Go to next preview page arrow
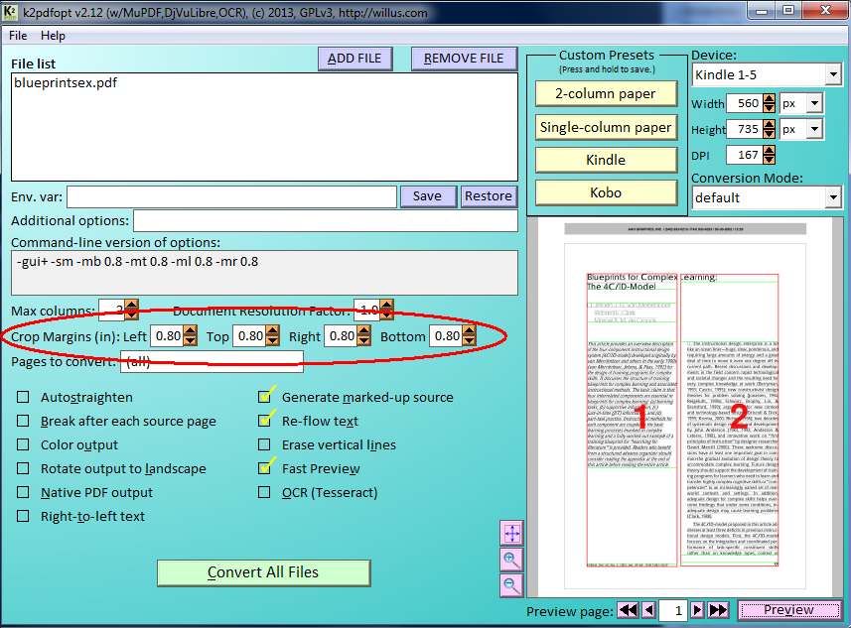The image size is (851, 628). pos(697,610)
